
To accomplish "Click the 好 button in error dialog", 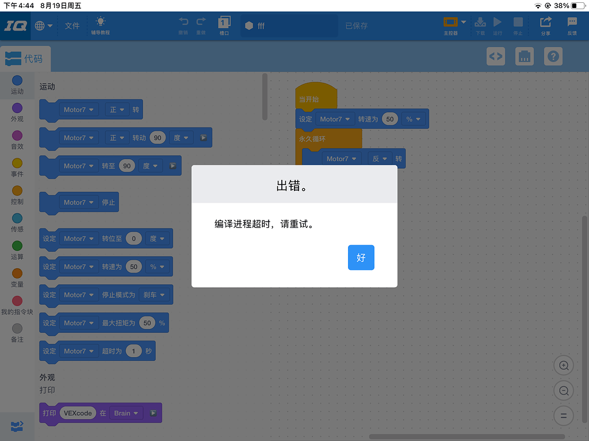I will tap(361, 258).
